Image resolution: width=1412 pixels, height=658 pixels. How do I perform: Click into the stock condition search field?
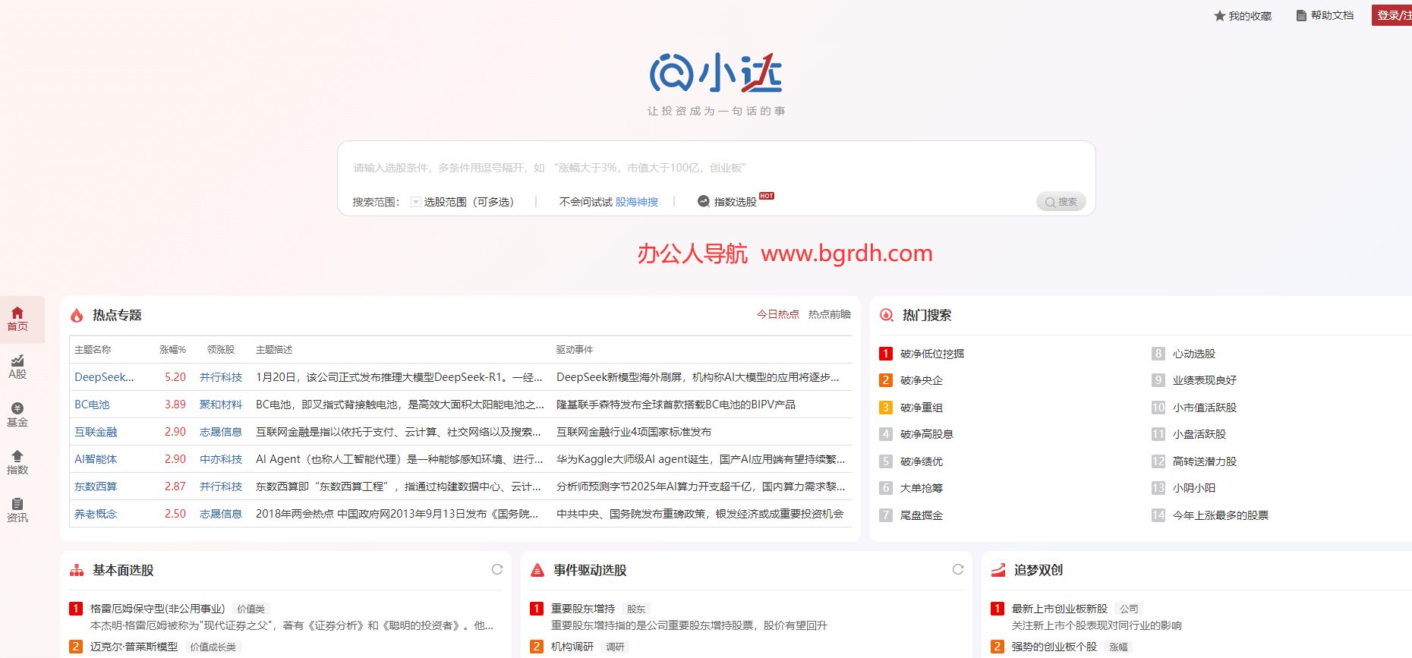click(x=716, y=168)
